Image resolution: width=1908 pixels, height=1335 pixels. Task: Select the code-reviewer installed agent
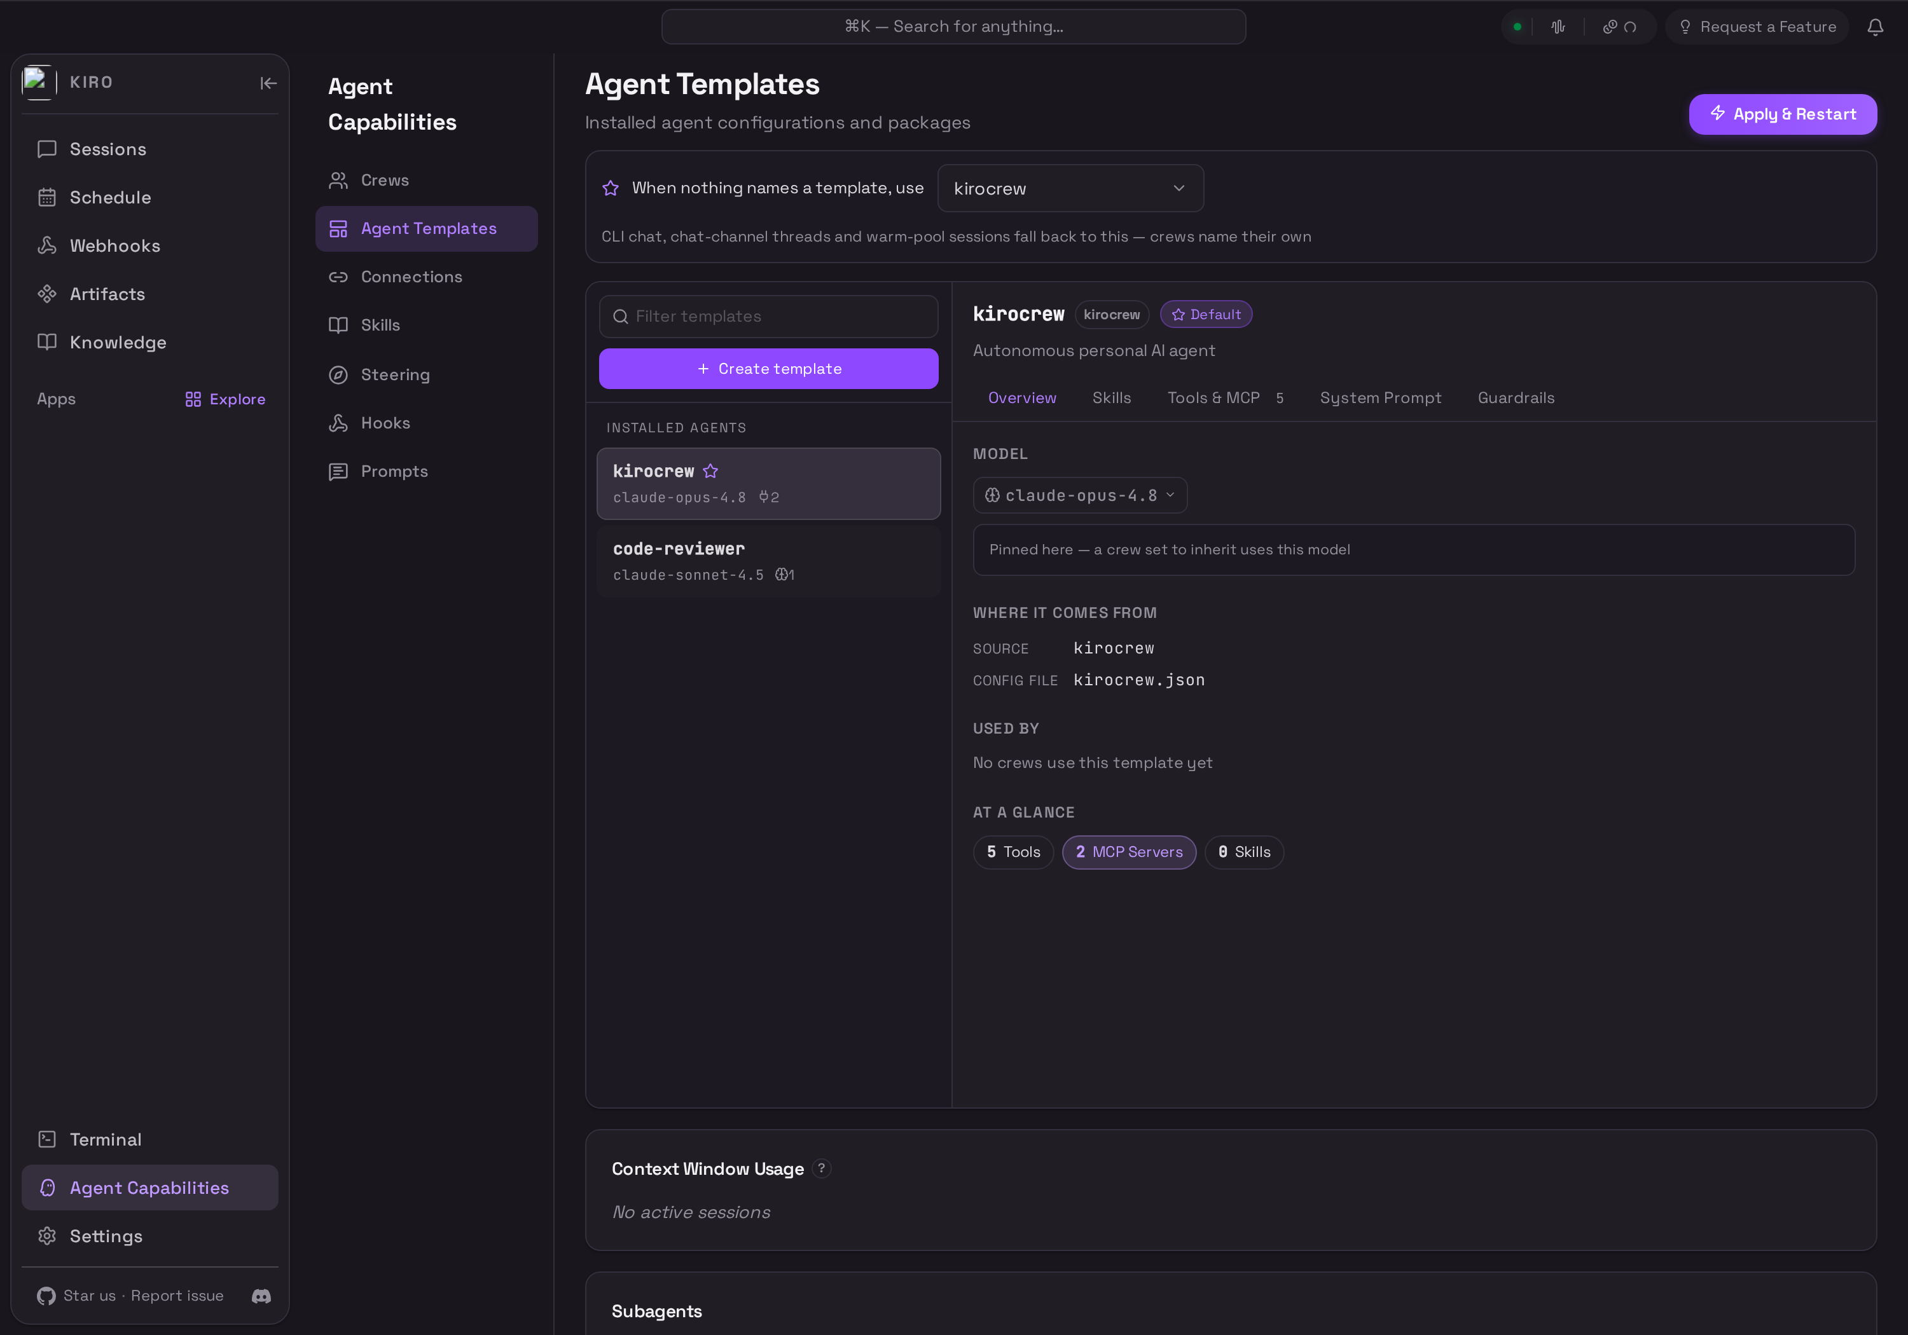coord(769,561)
